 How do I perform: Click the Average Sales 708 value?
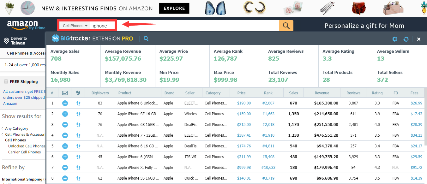[56, 59]
